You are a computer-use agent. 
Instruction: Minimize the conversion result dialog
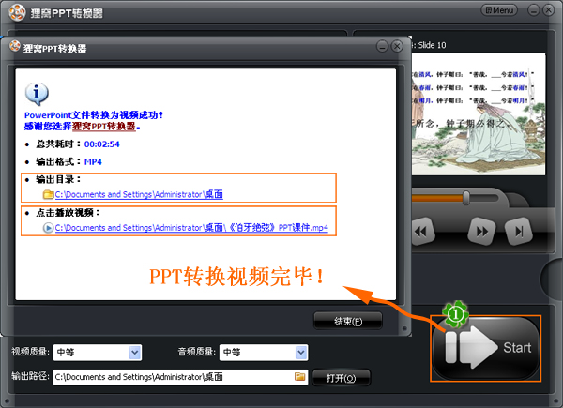383,46
